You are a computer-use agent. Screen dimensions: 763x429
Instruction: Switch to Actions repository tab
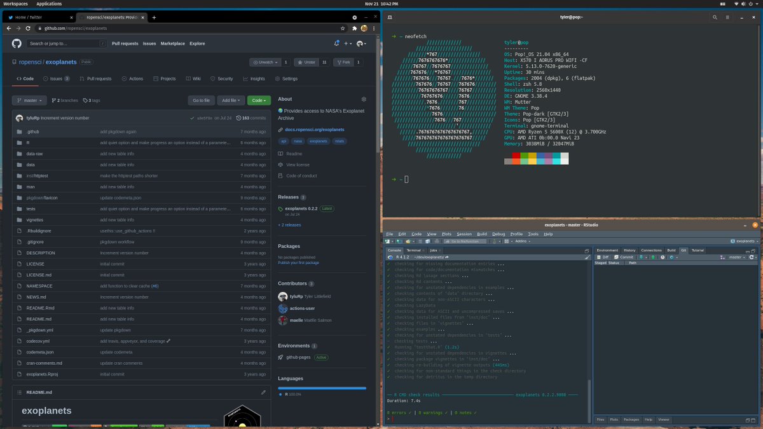133,79
